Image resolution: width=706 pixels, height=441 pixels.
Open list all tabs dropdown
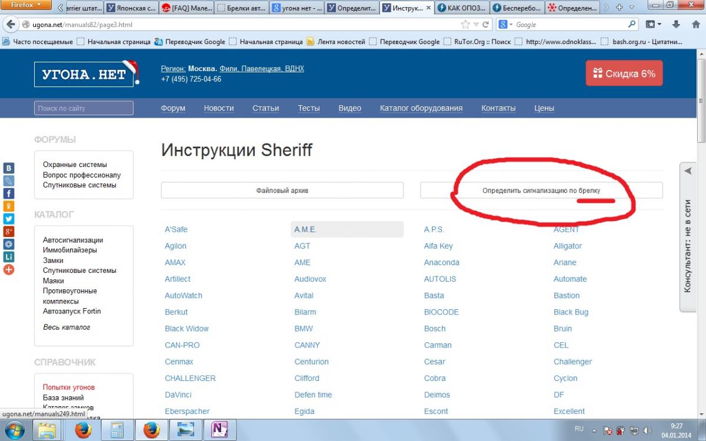coord(631,8)
